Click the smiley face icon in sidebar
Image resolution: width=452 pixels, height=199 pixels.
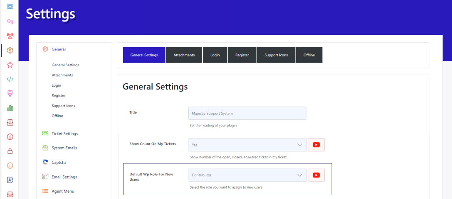[10, 165]
